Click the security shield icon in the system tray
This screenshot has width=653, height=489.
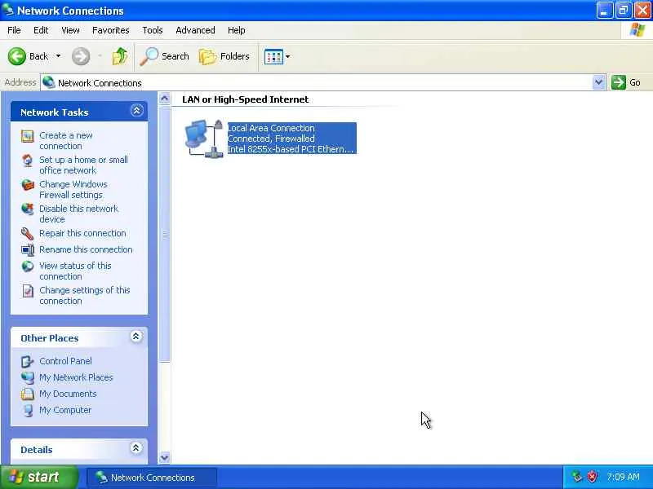(591, 477)
